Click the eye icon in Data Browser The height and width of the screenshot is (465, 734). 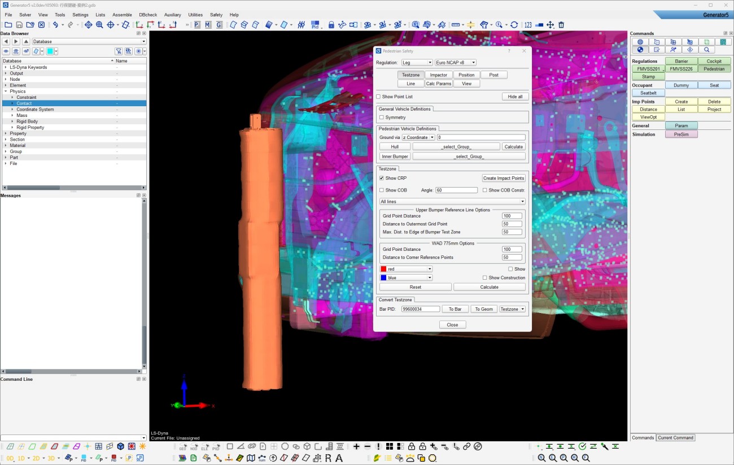pyautogui.click(x=6, y=51)
